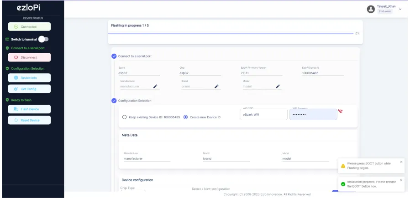Click the reset icon on the Reset Device button
This screenshot has height=198, width=410.
(x=16, y=120)
